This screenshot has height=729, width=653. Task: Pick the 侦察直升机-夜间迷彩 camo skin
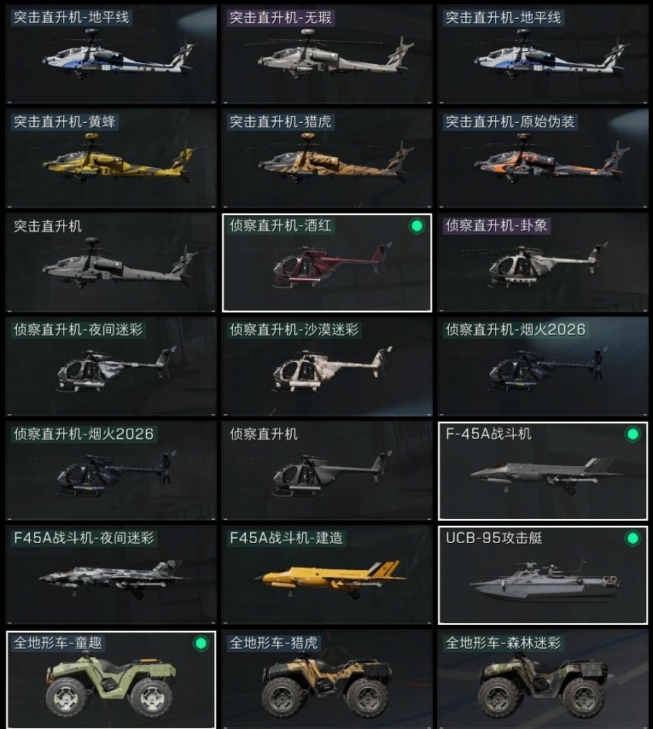coord(111,366)
